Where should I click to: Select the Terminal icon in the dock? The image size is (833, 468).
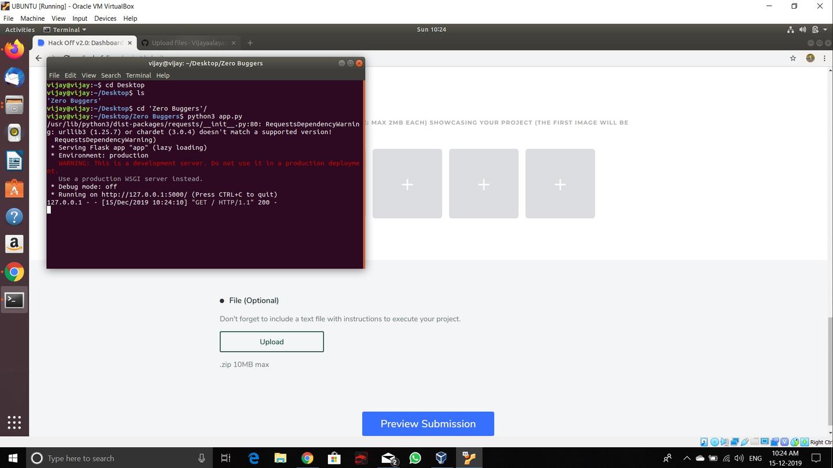coord(14,300)
